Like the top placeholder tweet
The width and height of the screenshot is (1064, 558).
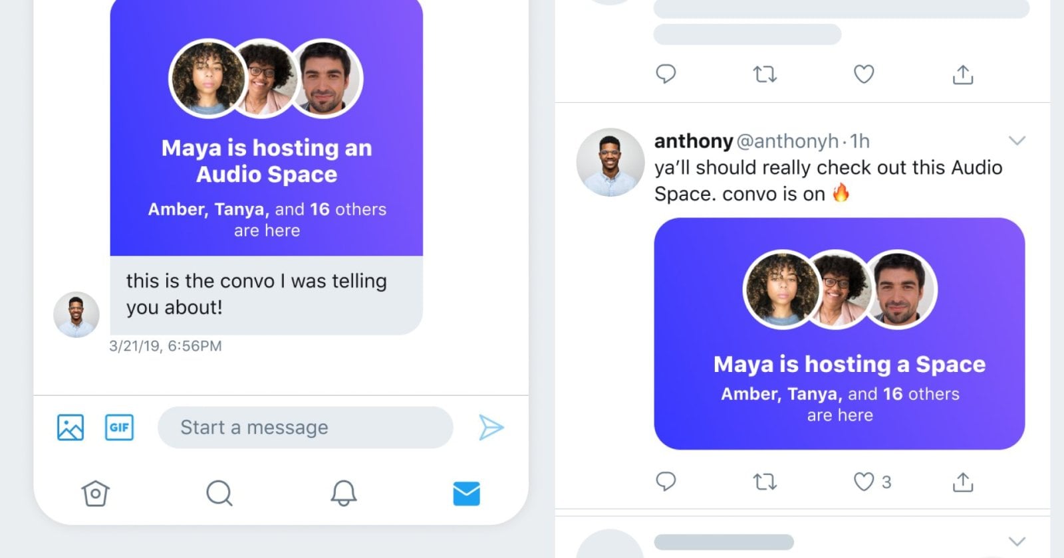coord(864,74)
